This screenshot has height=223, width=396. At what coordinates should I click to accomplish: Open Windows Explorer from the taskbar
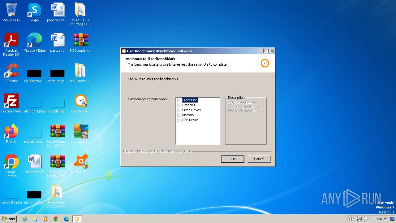click(35, 219)
